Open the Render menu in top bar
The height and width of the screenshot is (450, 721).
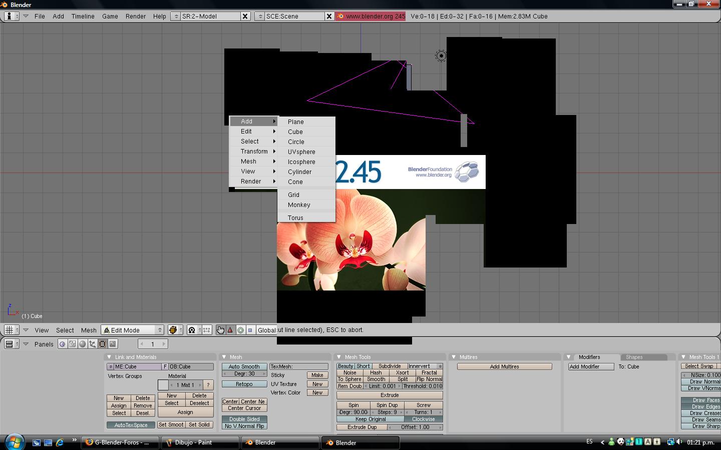pyautogui.click(x=135, y=16)
